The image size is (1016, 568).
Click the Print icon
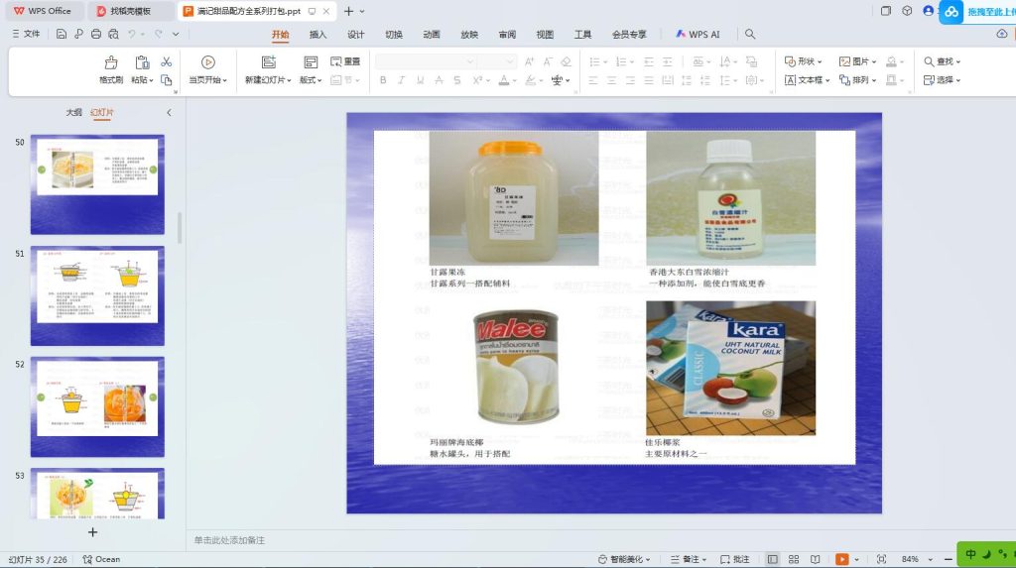[x=96, y=35]
